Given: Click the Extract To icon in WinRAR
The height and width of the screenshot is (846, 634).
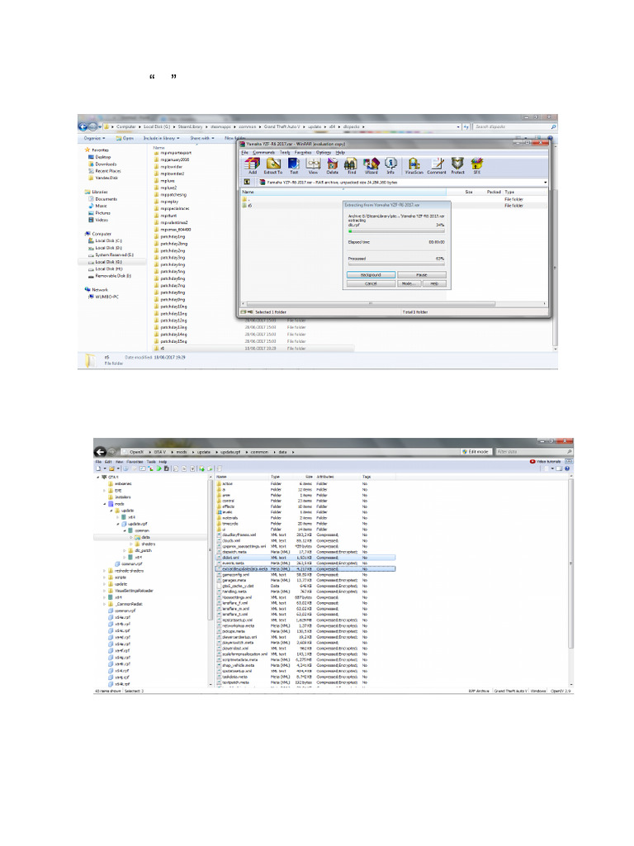Looking at the screenshot, I should (273, 165).
